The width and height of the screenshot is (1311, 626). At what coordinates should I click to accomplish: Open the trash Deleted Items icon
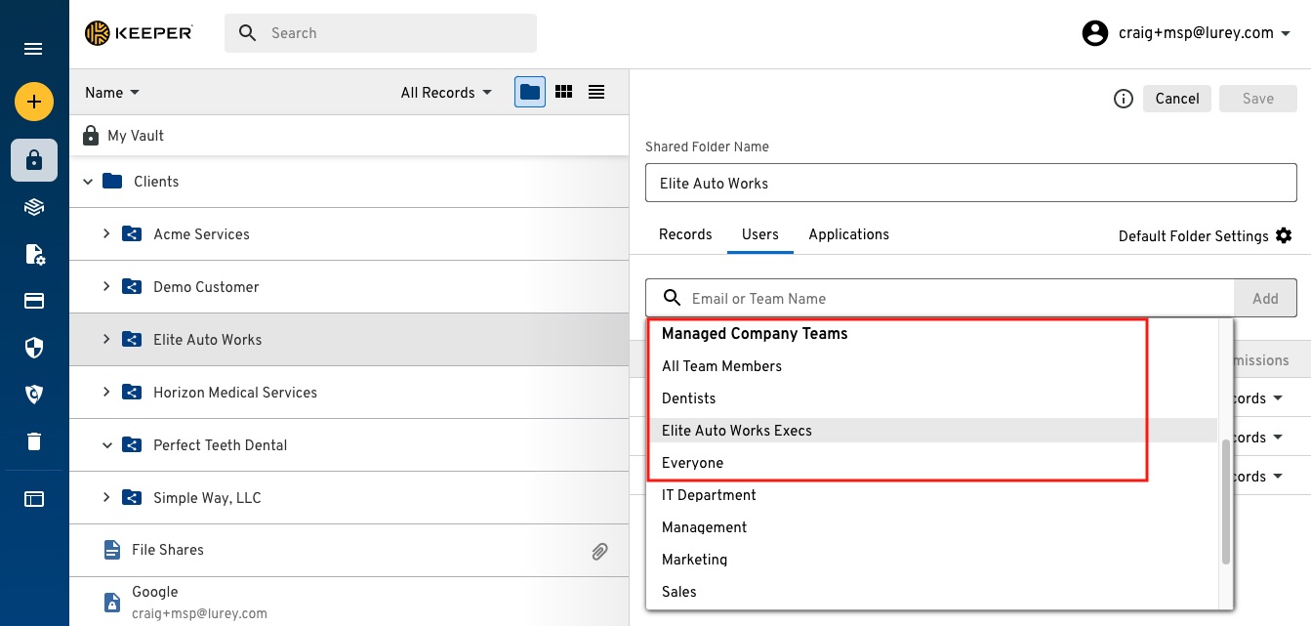click(34, 441)
